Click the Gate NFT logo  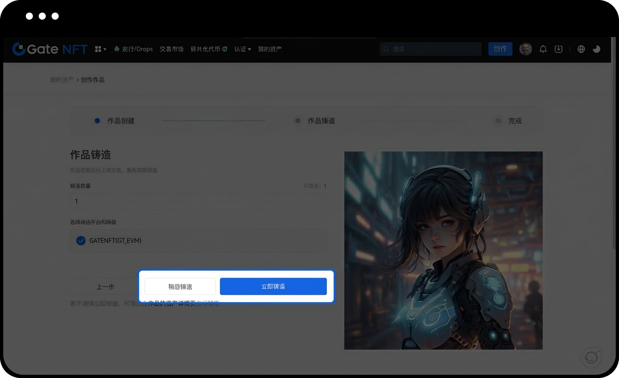pos(50,49)
